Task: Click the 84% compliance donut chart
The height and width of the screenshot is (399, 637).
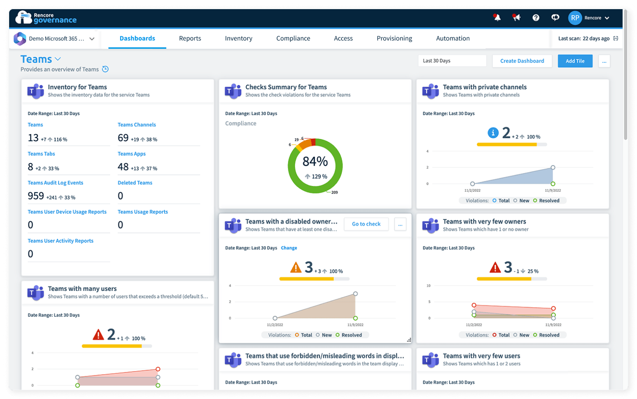Action: (315, 166)
